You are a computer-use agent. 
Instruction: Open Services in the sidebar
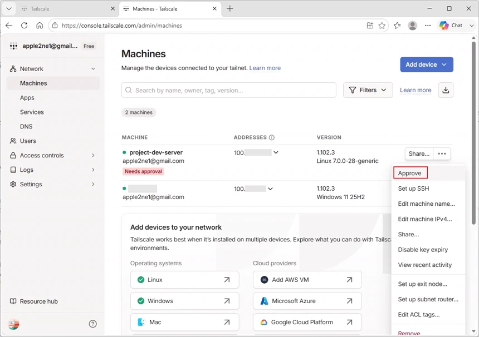coord(53,112)
